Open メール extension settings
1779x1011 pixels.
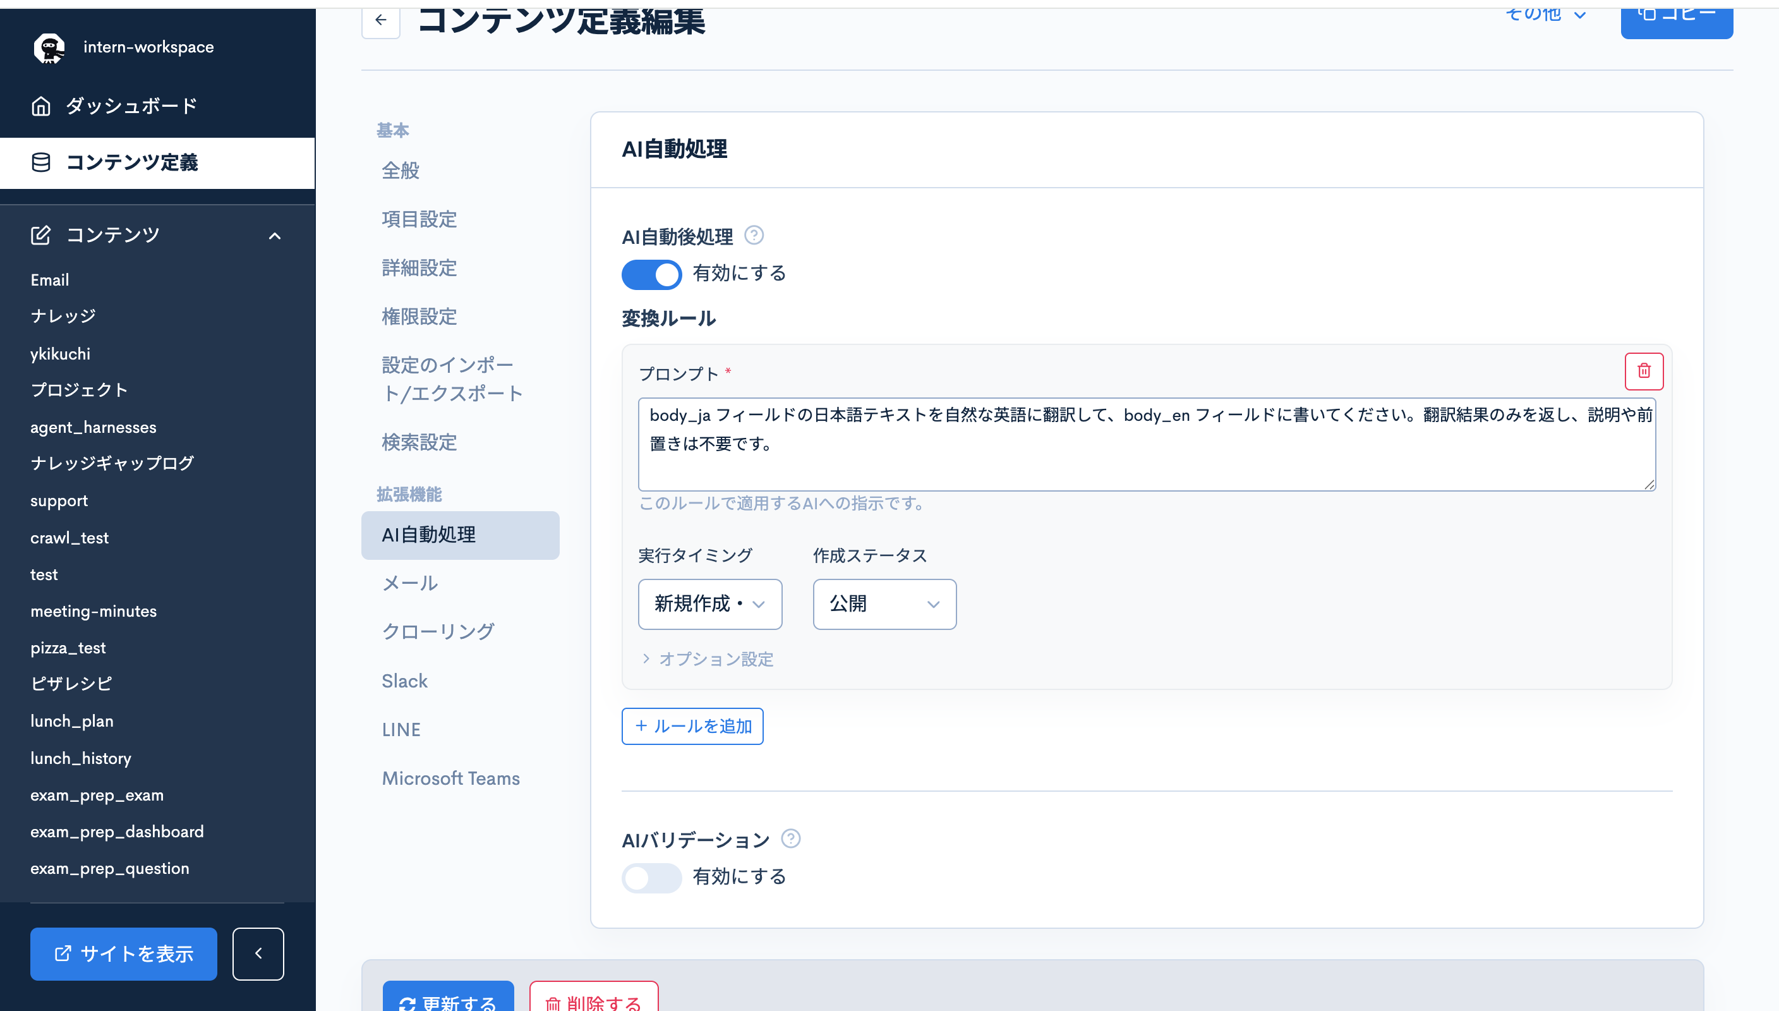coord(409,583)
